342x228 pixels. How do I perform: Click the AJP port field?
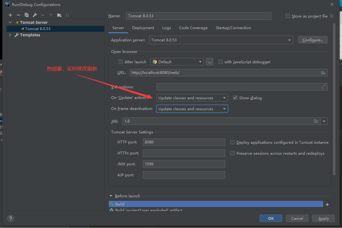pos(184,175)
